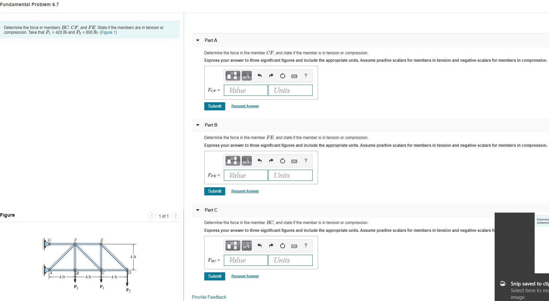Open units symbols icon in Part B toolbar
The image size is (549, 301).
[x=246, y=161]
